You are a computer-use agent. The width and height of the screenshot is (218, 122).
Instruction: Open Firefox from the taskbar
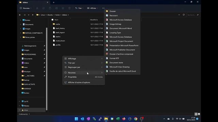(124, 119)
